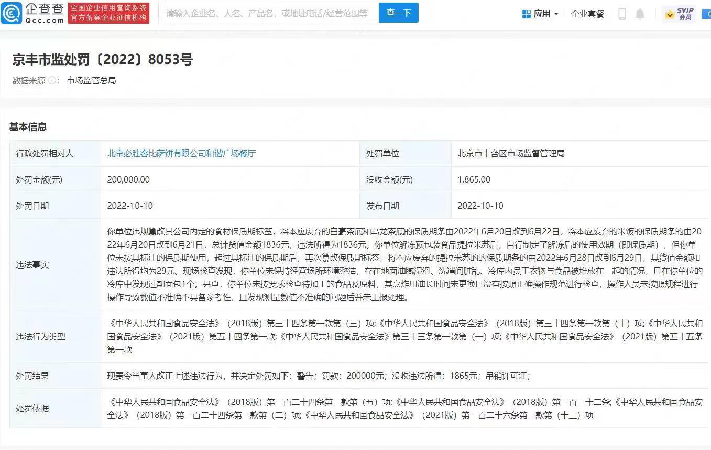This screenshot has height=450, width=711.
Task: Click the 行政处罚相对人 label cell
Action: click(x=55, y=154)
